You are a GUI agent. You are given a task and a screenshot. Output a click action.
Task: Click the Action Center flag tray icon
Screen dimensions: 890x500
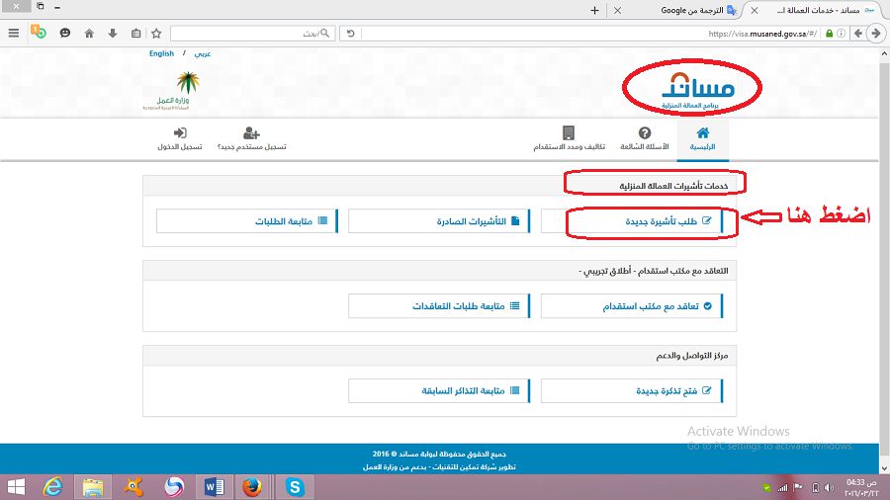pyautogui.click(x=799, y=487)
